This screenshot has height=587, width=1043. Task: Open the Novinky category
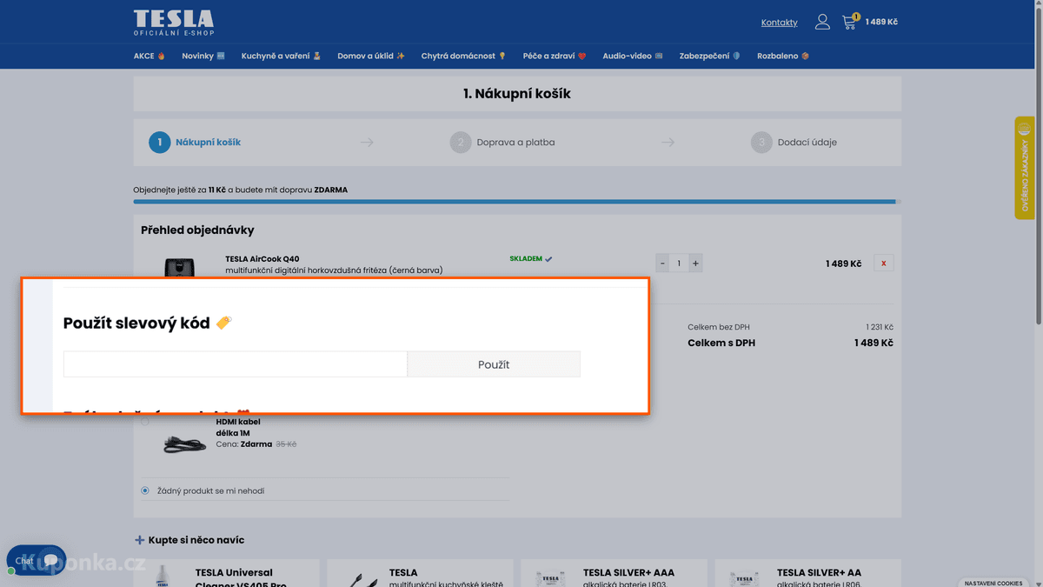(203, 56)
